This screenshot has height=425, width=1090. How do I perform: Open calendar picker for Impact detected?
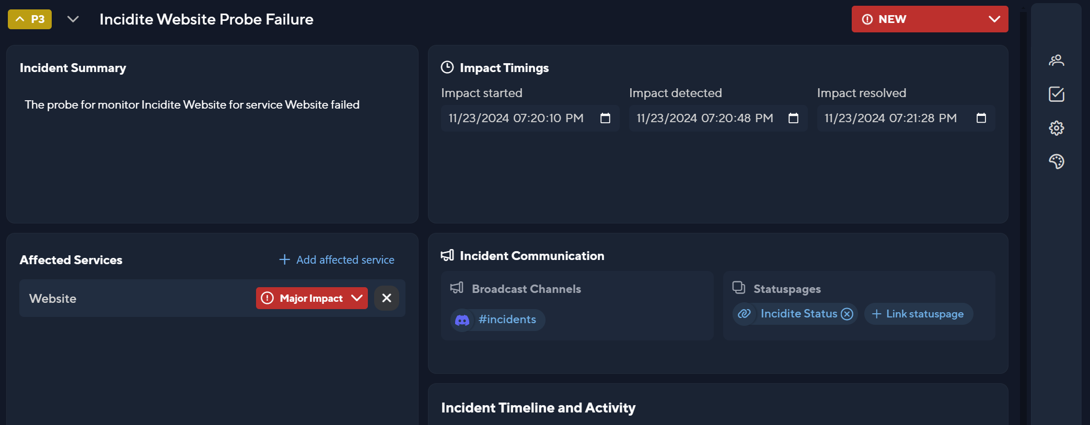coord(793,118)
